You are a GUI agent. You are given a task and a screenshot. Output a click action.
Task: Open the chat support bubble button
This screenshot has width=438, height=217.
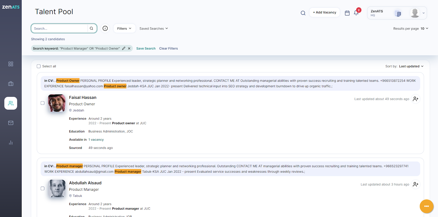coord(427,206)
